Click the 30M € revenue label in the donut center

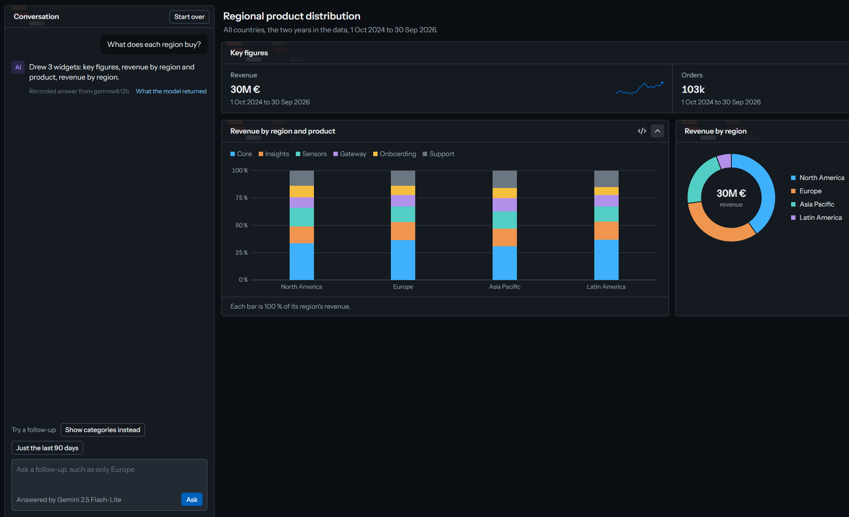coord(731,194)
